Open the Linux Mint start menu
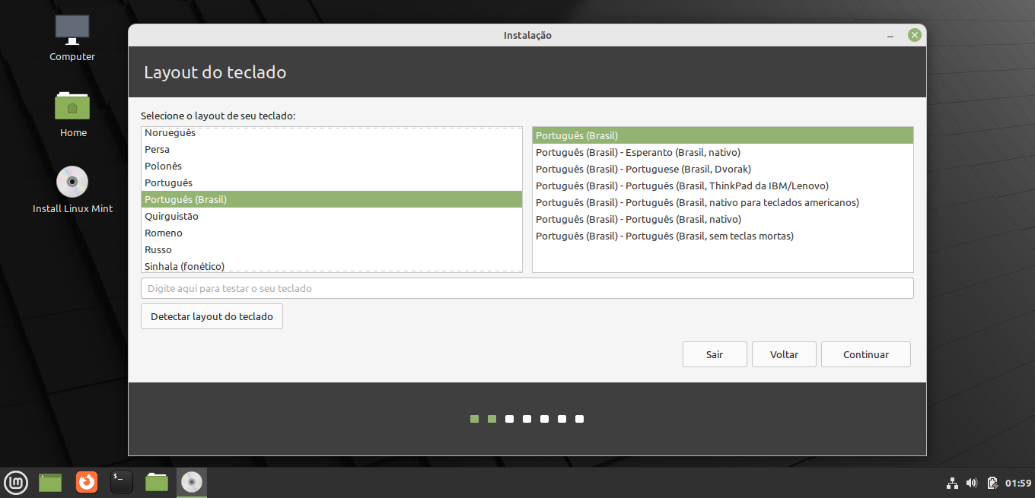Viewport: 1035px width, 498px height. (17, 482)
